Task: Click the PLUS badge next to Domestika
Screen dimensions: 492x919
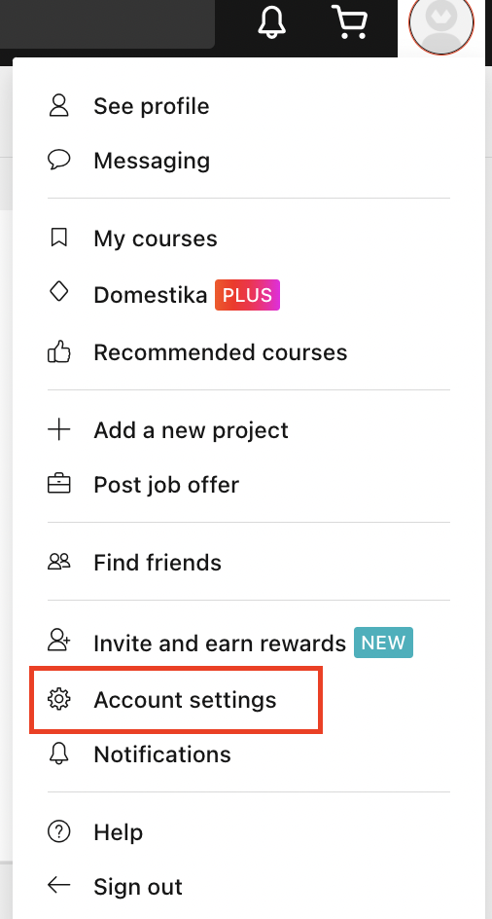Action: (x=247, y=295)
